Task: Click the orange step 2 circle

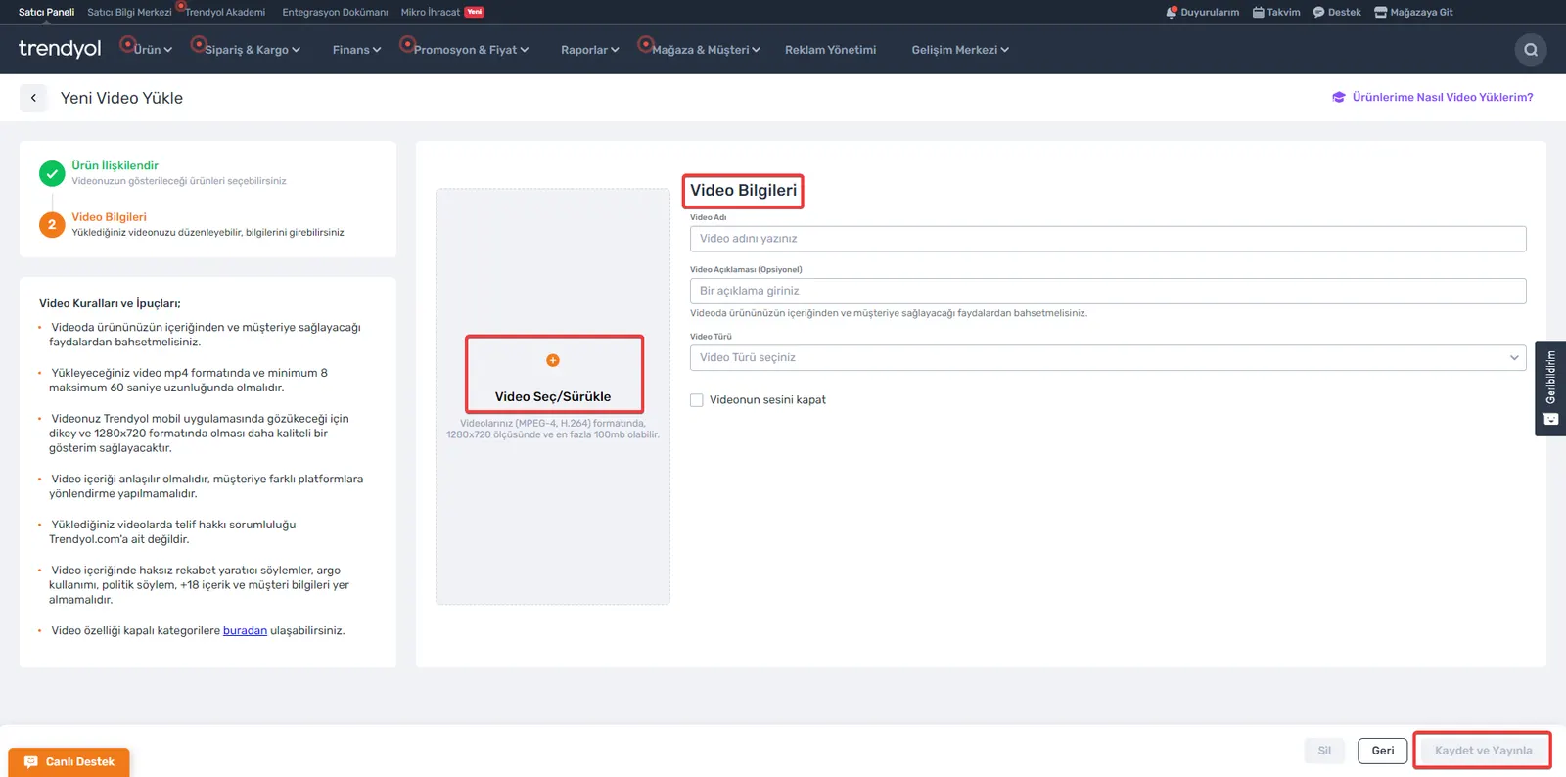Action: point(52,225)
